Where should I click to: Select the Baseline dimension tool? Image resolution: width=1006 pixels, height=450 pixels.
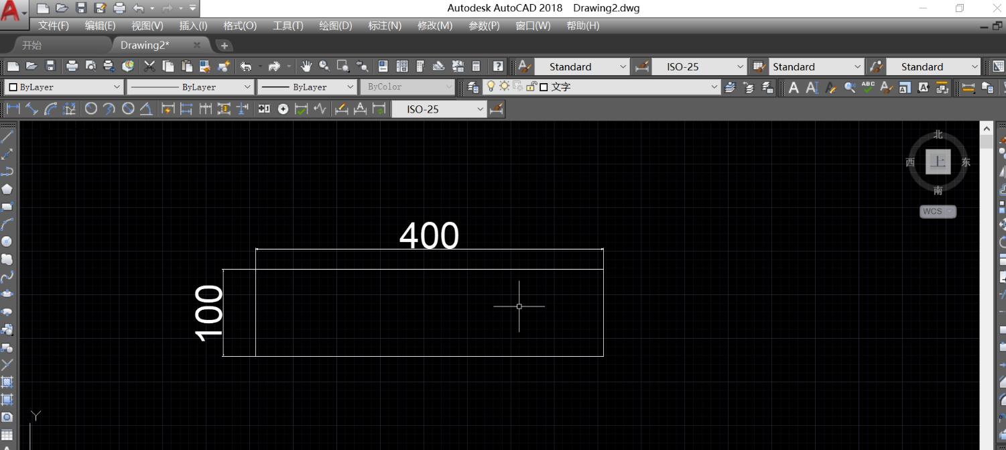(187, 109)
